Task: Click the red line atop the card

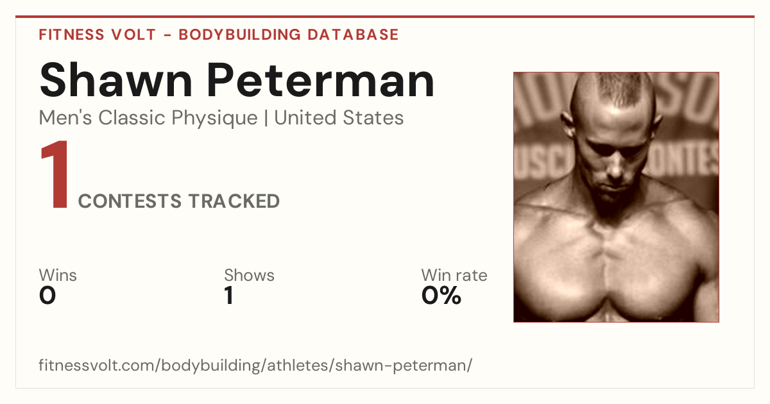Action: [385, 17]
